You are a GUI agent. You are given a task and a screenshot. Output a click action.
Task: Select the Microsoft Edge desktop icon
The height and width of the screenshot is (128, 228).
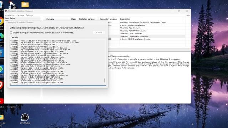1,37
